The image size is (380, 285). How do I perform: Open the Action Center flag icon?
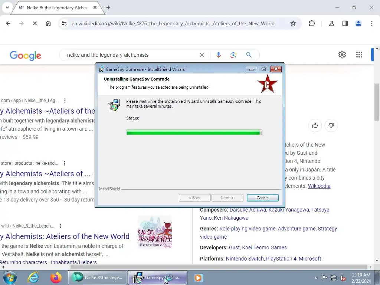click(324, 278)
